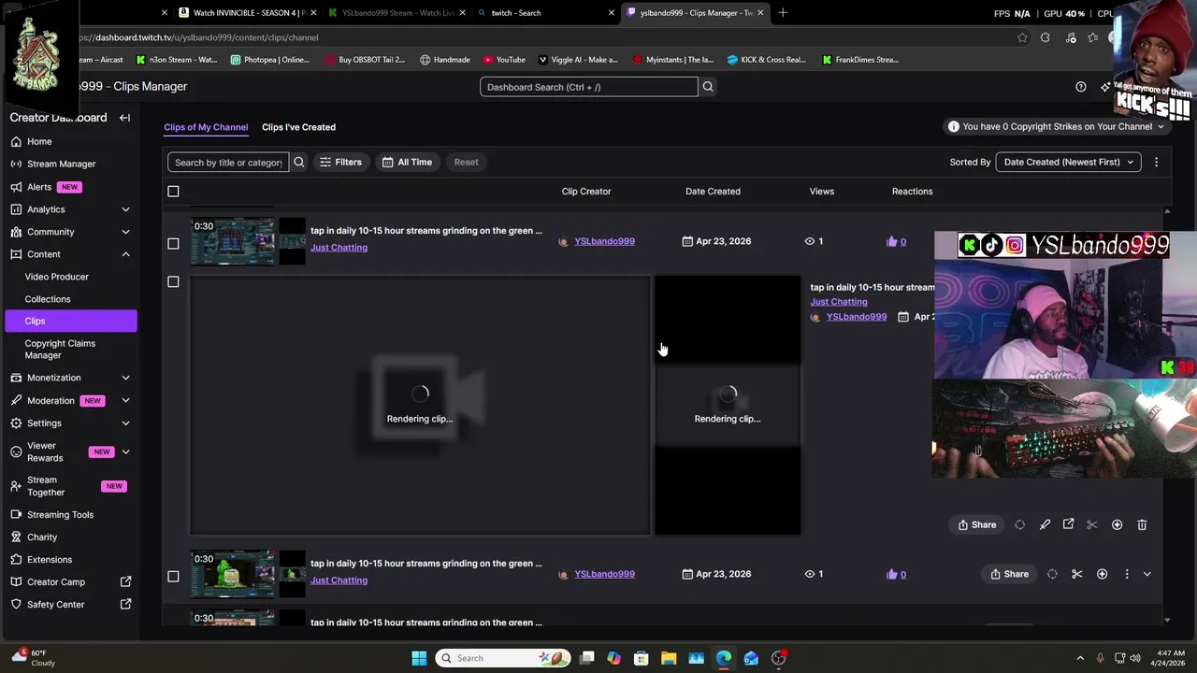Open three-dot menu on the bottom clip row
This screenshot has height=673, width=1197.
(x=1127, y=574)
